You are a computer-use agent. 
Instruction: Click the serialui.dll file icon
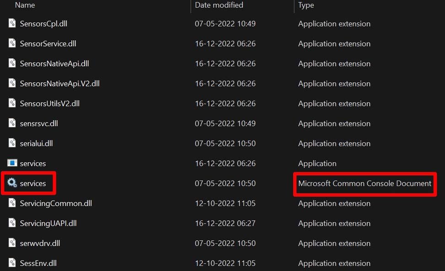[11, 143]
